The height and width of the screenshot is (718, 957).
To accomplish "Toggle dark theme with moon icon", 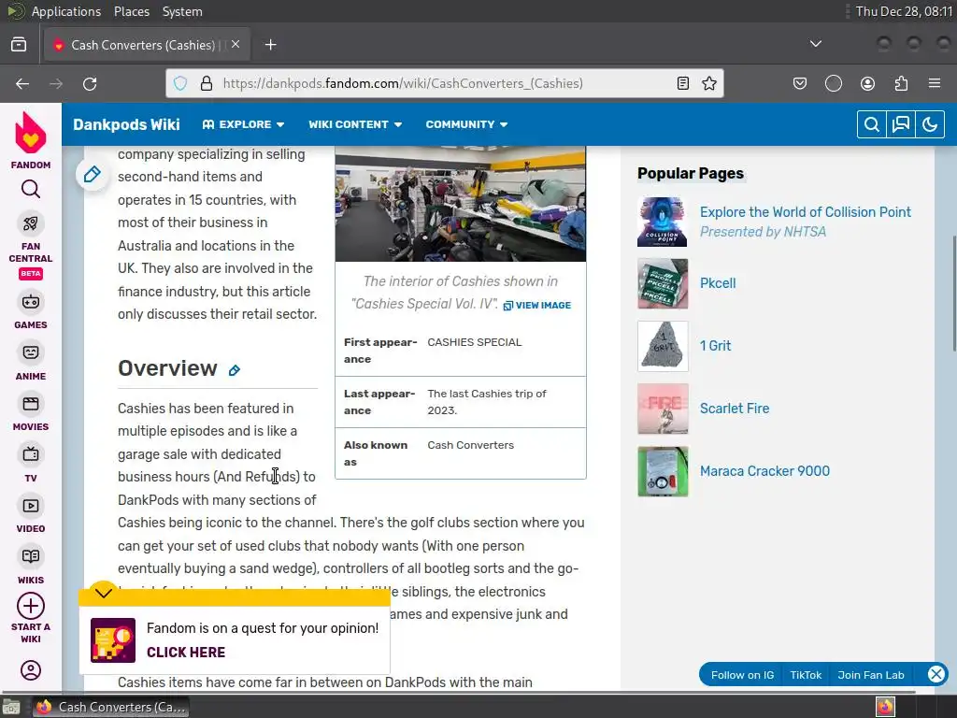I will pyautogui.click(x=930, y=124).
